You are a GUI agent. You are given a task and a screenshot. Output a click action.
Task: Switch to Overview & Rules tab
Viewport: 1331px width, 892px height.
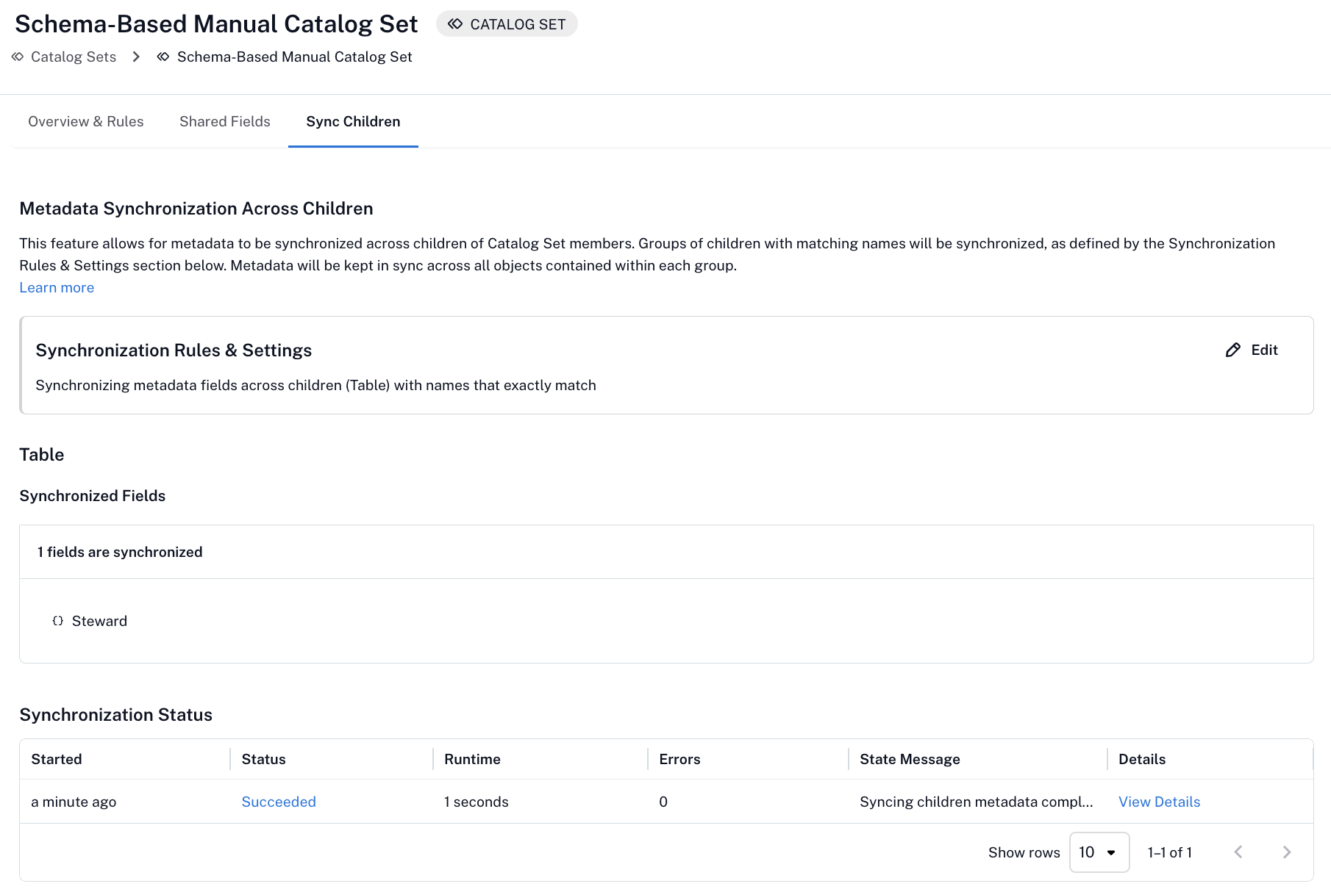point(86,122)
